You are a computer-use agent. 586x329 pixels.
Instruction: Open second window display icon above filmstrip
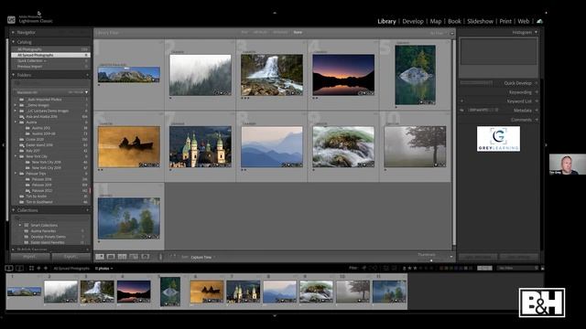[x=20, y=268]
